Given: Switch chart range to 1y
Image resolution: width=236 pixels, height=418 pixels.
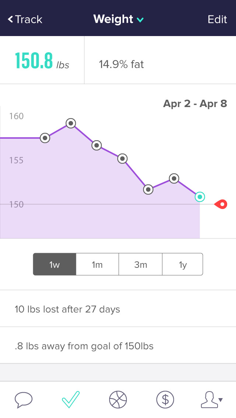Looking at the screenshot, I should coord(183,265).
